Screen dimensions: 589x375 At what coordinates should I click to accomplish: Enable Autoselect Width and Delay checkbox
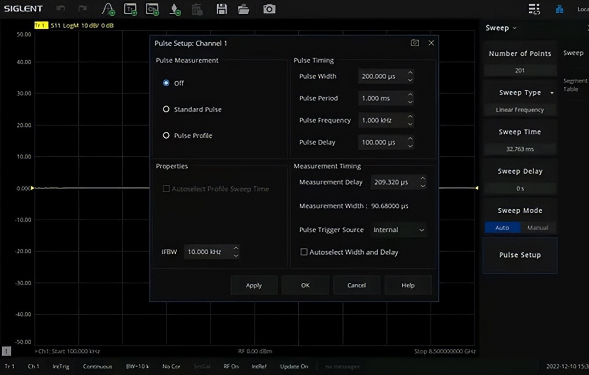304,252
